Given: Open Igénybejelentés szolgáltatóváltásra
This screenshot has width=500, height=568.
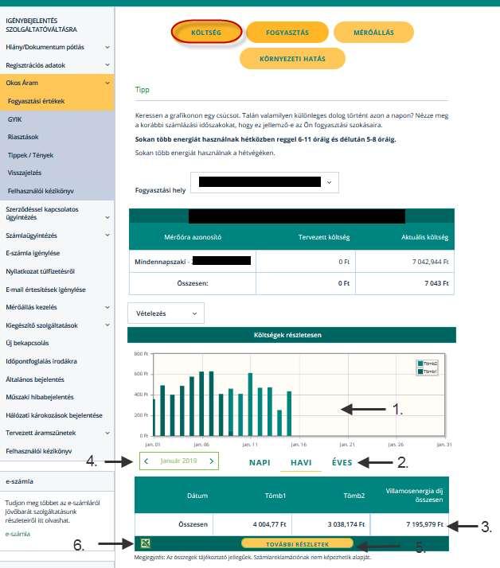Looking at the screenshot, I should [x=41, y=25].
